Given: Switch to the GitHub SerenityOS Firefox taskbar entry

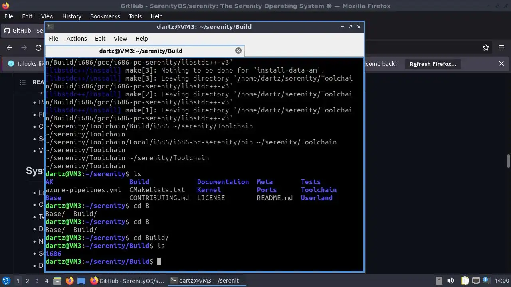Looking at the screenshot, I should (x=127, y=281).
